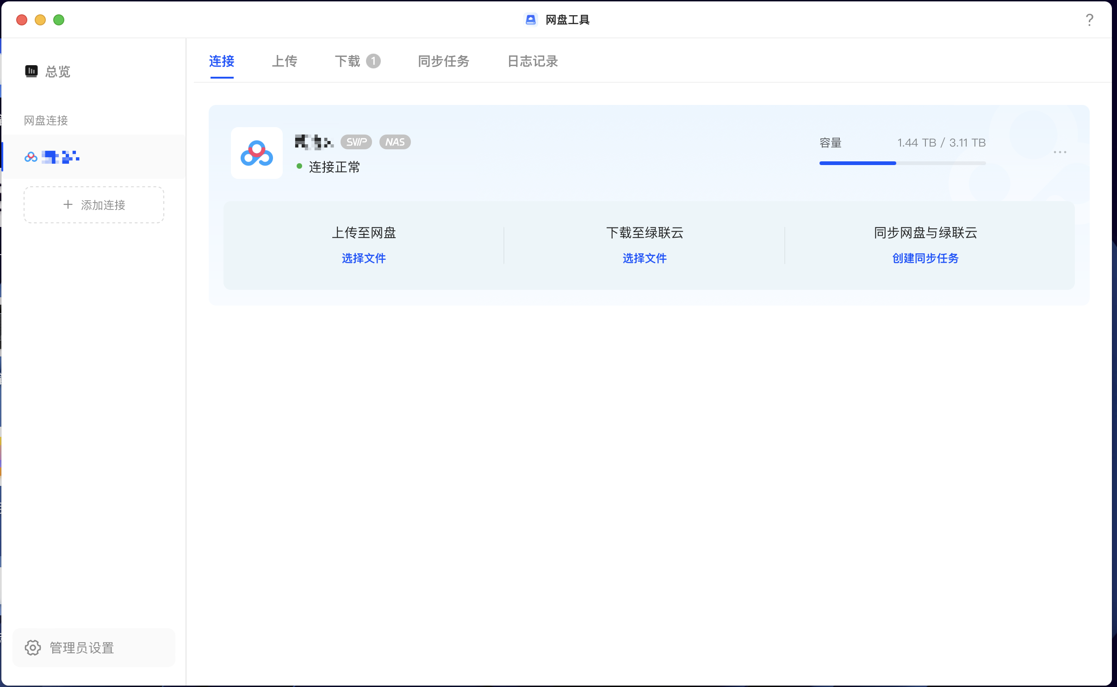Click 选择文件 under 下载至绿联云

click(x=645, y=258)
